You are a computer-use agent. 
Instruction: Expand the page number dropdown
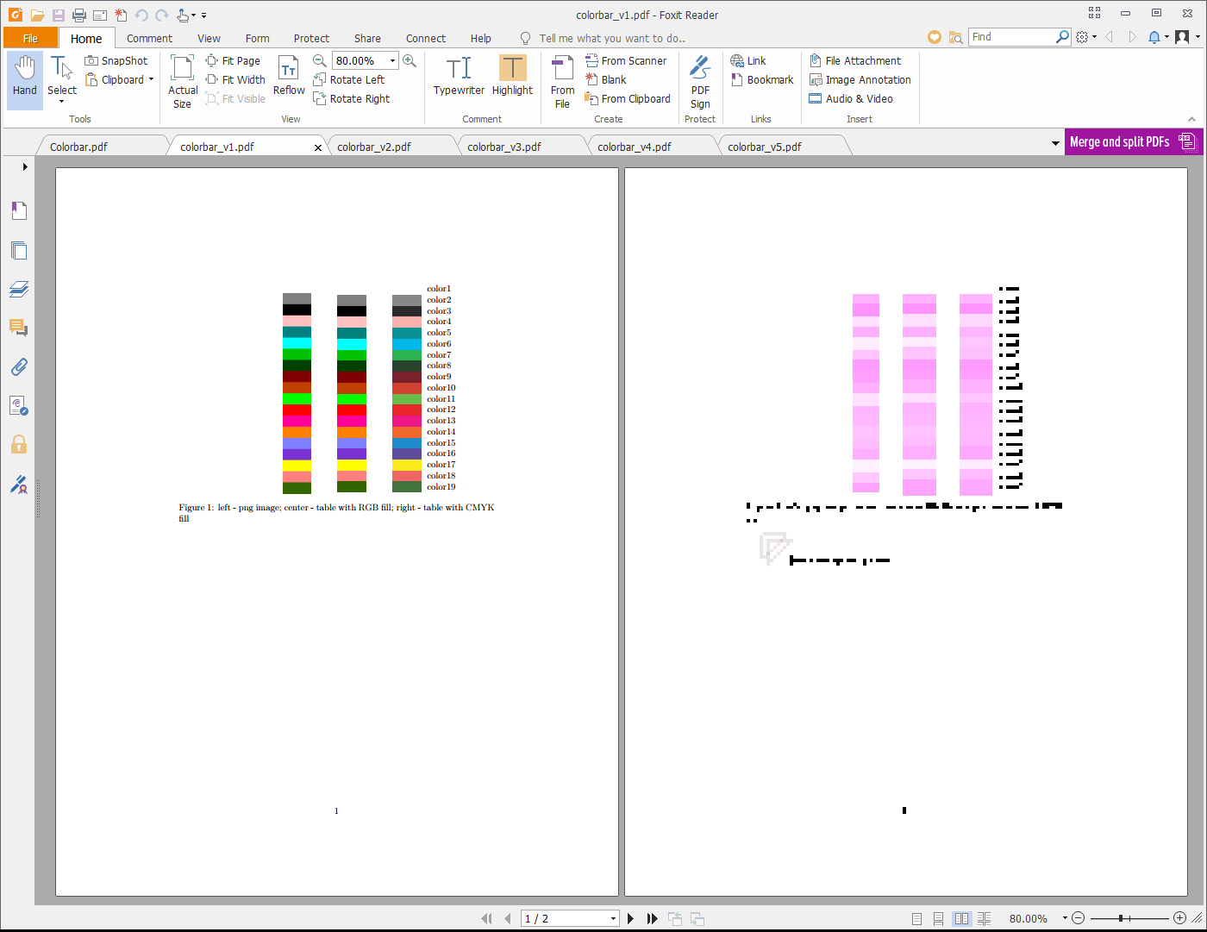(x=614, y=919)
